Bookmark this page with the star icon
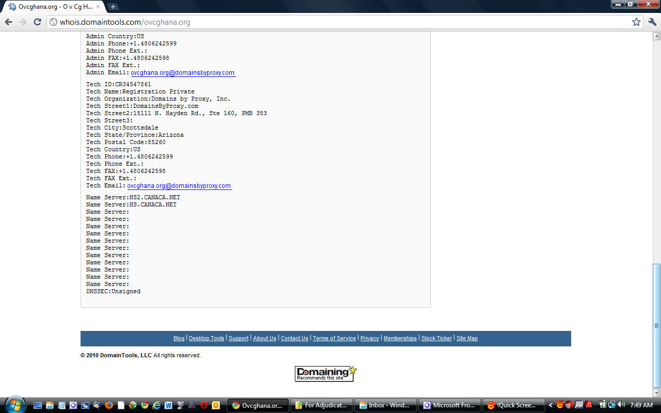This screenshot has height=413, width=661. (x=636, y=22)
